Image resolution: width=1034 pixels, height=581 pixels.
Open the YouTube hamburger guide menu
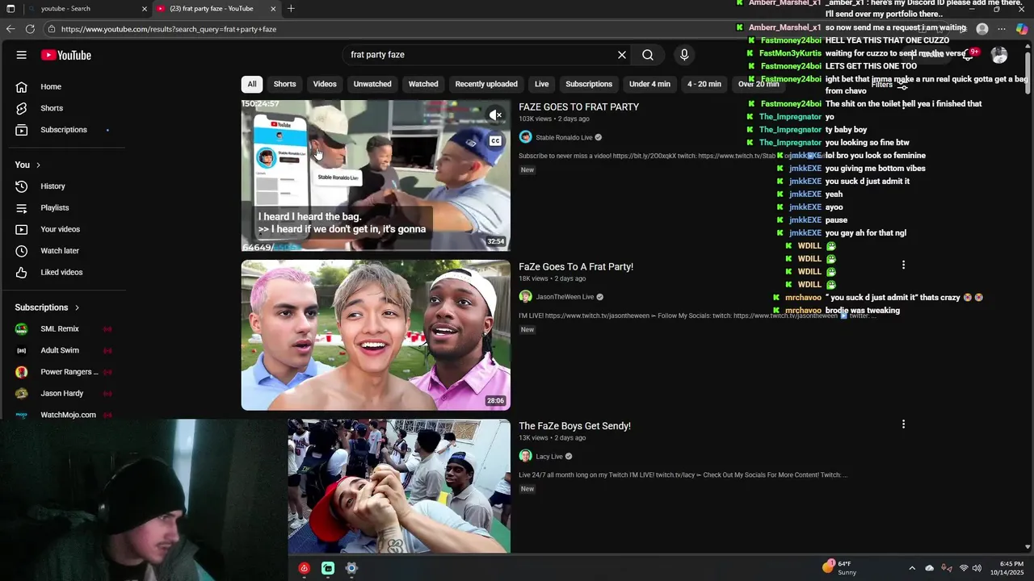22,55
